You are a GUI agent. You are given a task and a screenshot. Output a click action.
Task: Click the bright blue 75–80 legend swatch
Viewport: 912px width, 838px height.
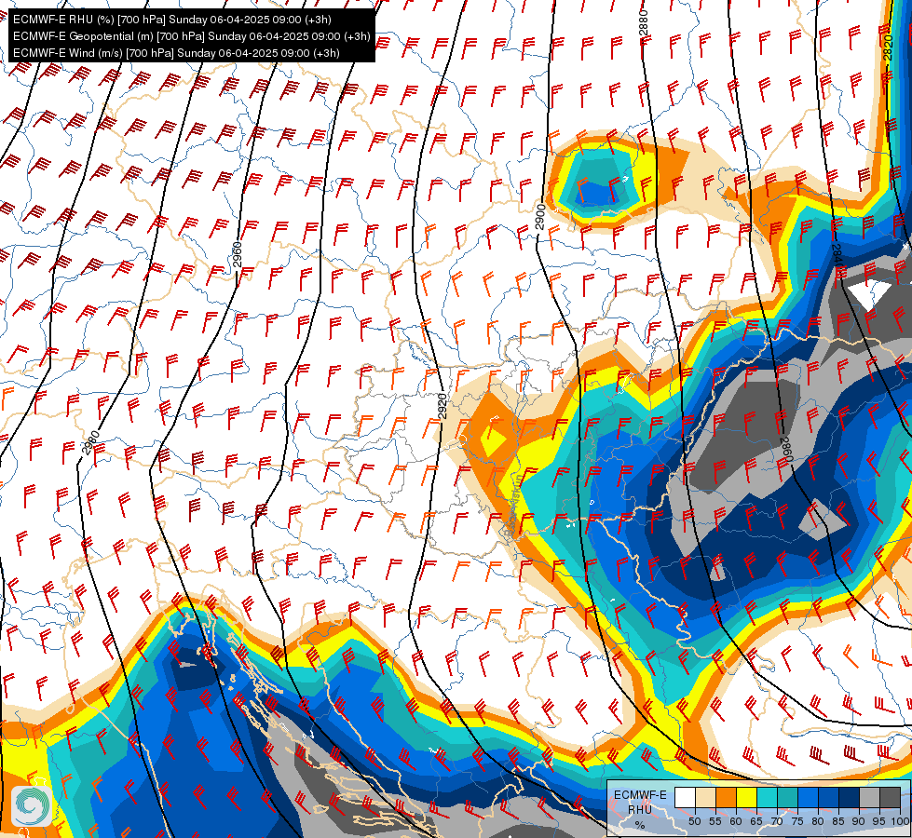tap(809, 797)
